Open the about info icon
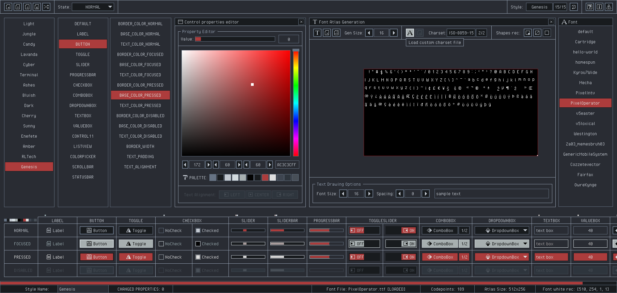The height and width of the screenshot is (293, 617). point(599,7)
